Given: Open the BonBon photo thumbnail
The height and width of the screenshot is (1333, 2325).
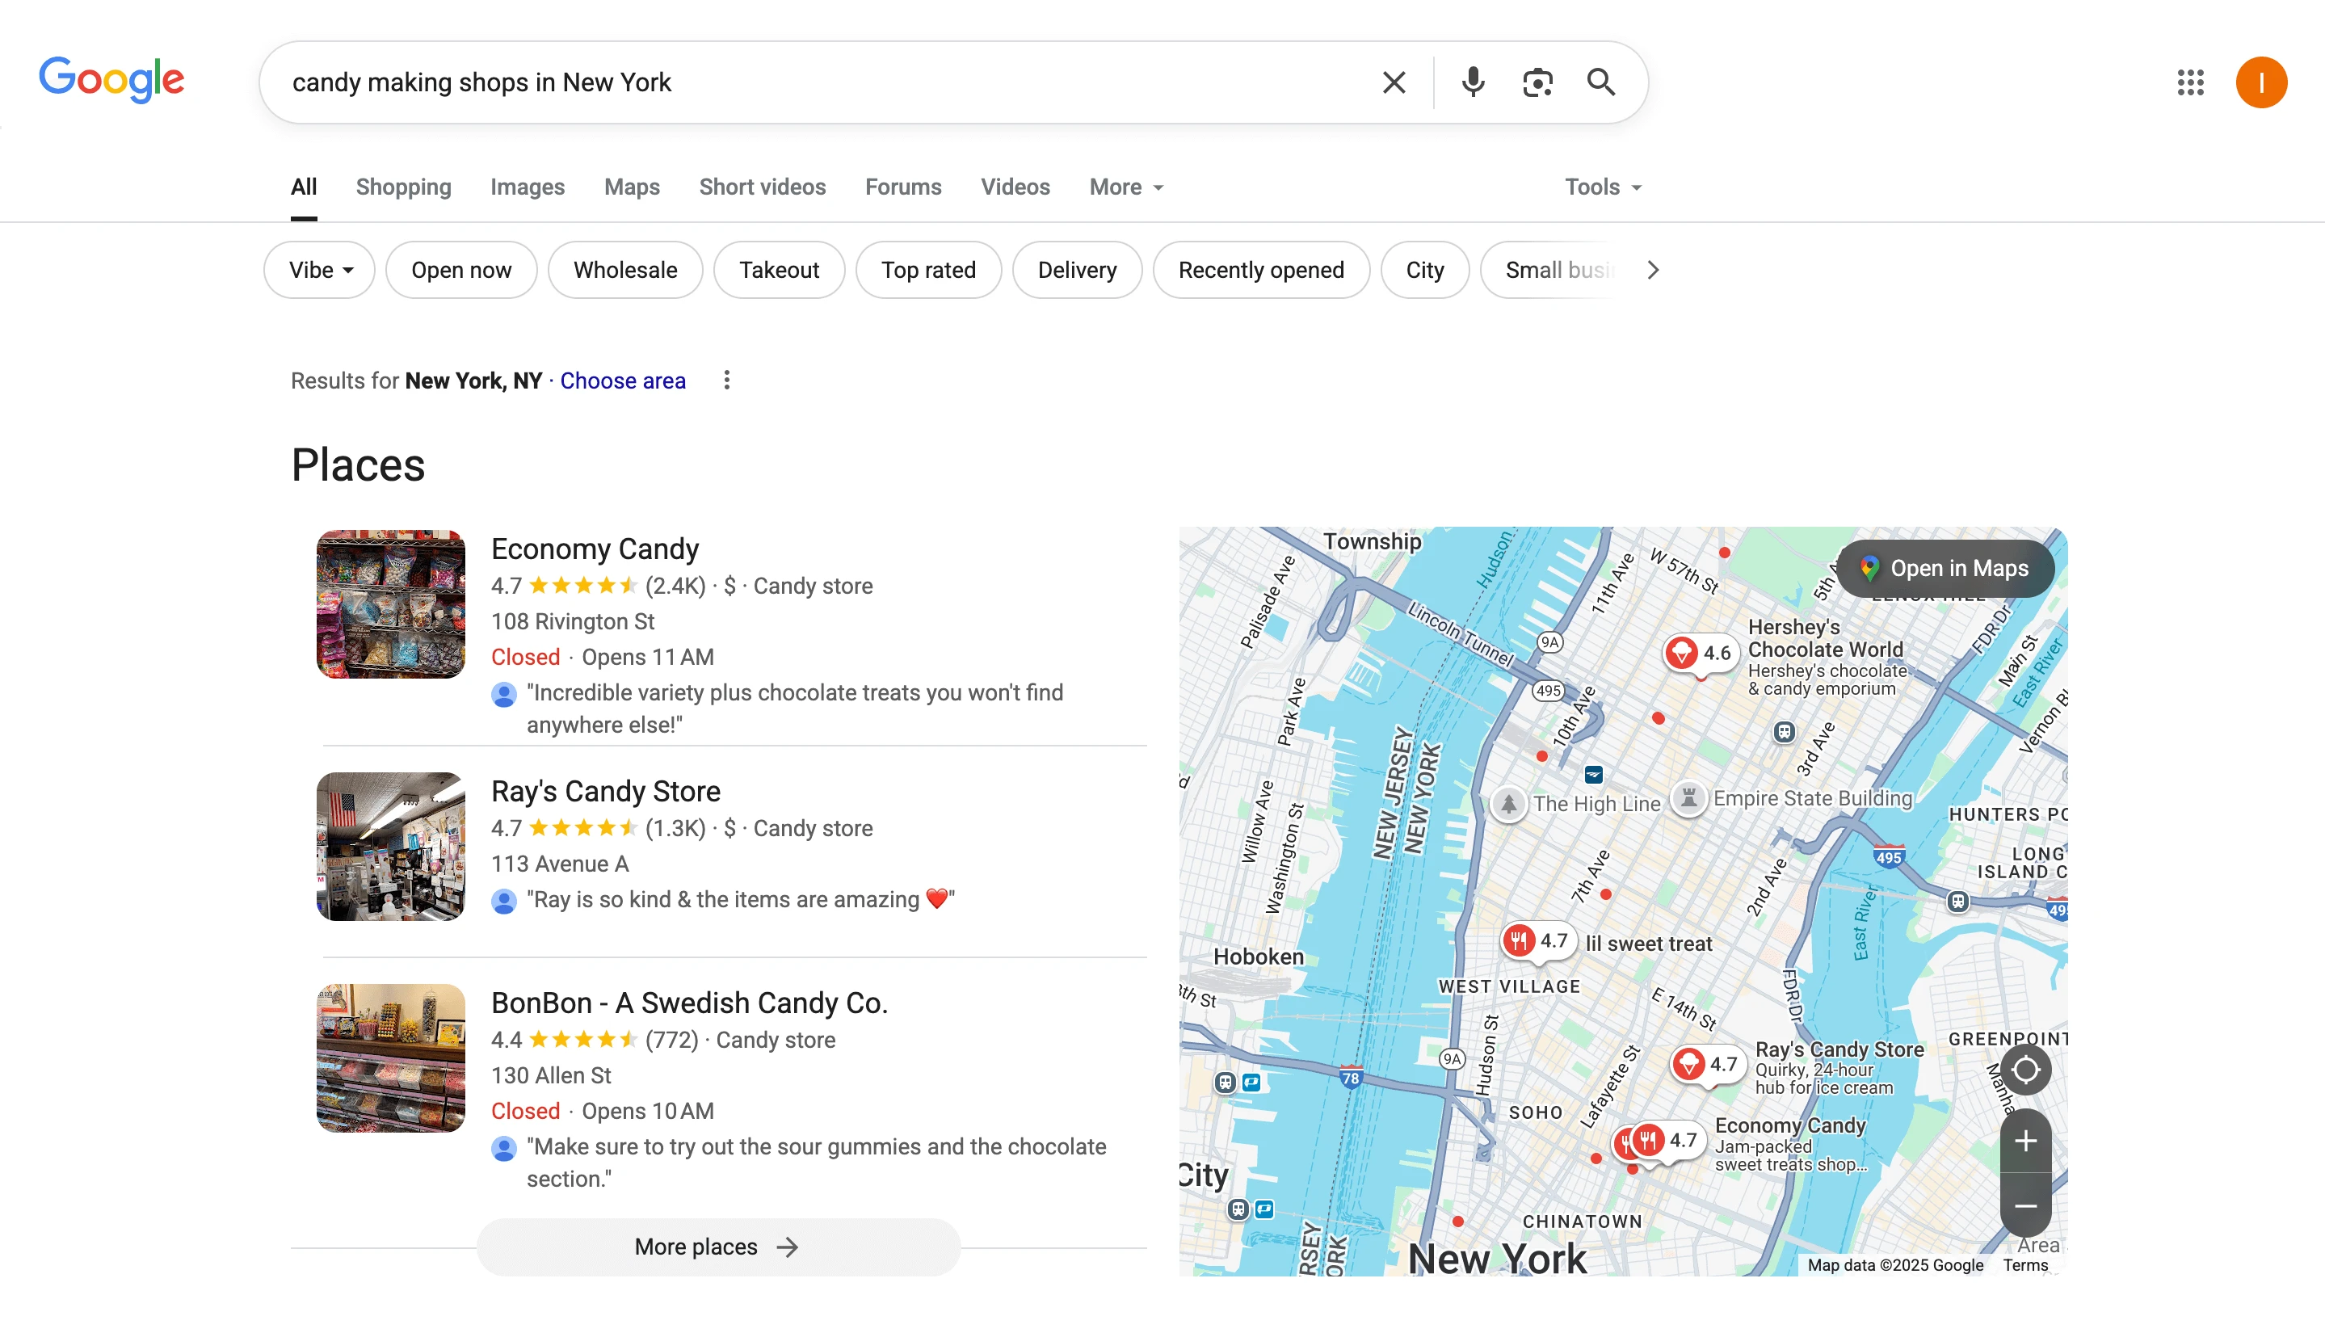Looking at the screenshot, I should point(391,1058).
